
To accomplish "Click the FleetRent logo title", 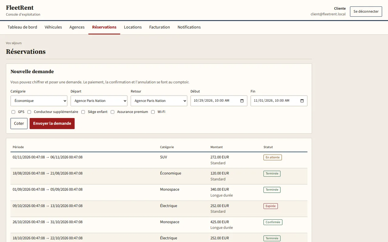I will [x=20, y=8].
